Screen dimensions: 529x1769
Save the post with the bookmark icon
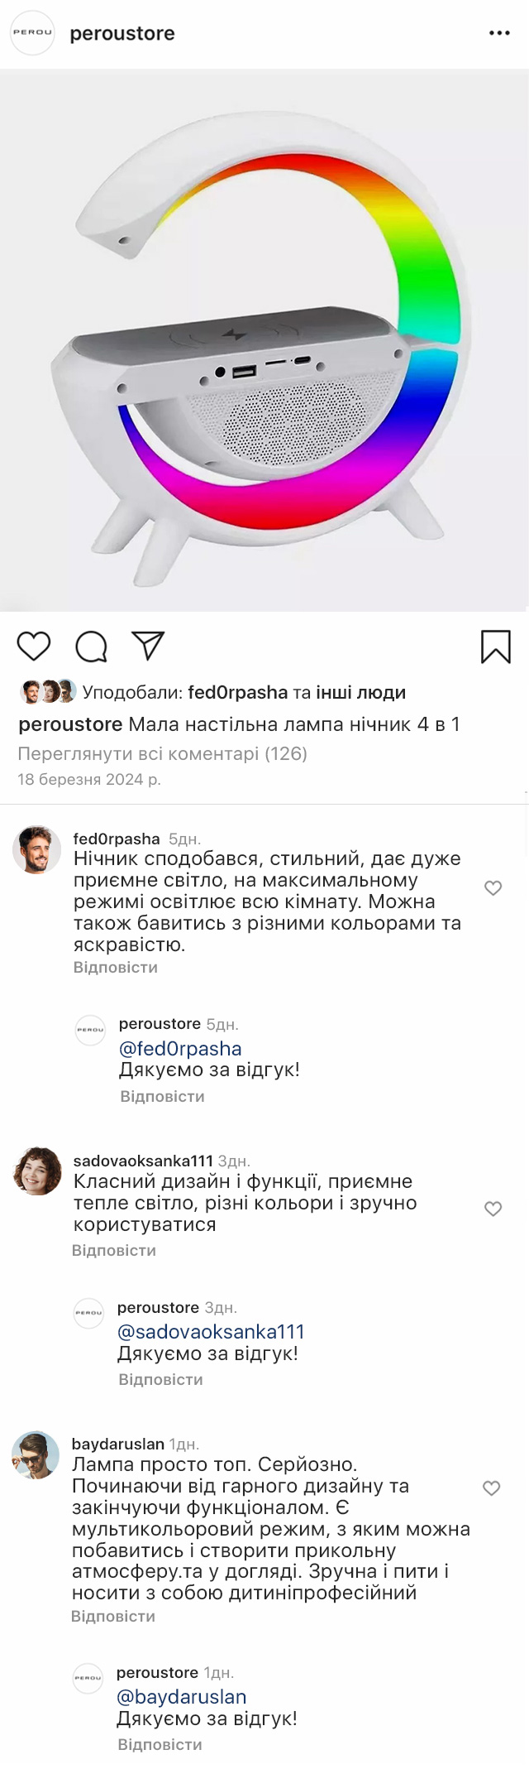(x=495, y=647)
